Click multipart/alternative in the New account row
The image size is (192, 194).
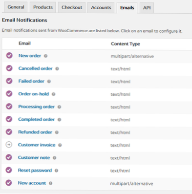coord(131,184)
